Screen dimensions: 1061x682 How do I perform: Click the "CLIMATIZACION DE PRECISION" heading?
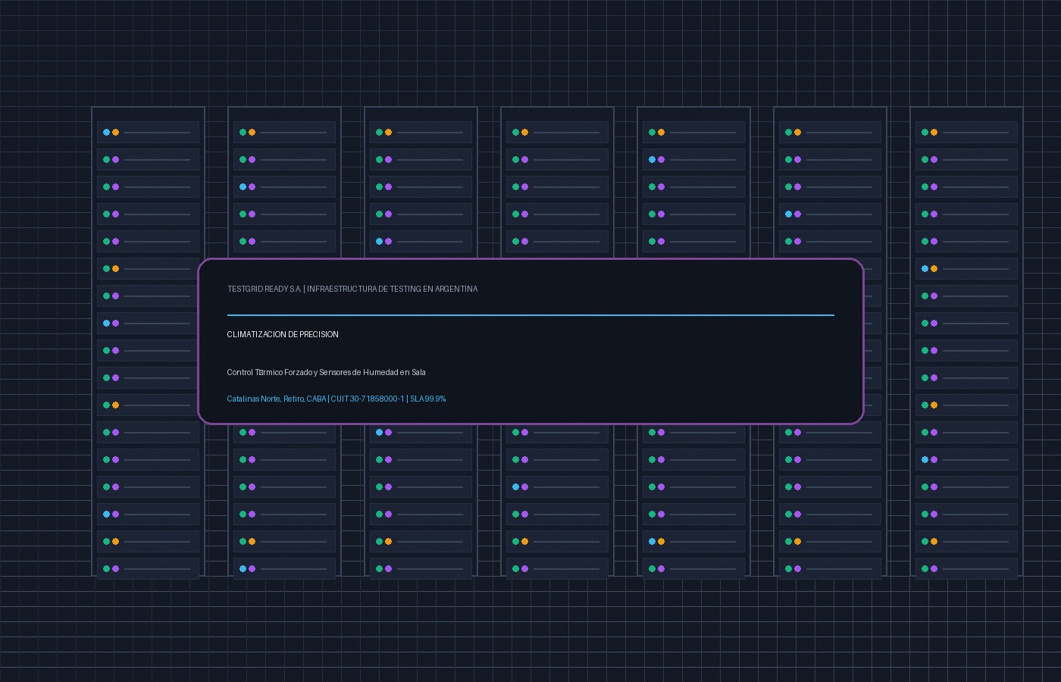pyautogui.click(x=283, y=334)
